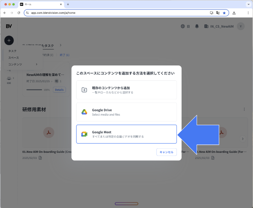Select スペース from create menu
The height and width of the screenshot is (208, 253).
click(x=13, y=58)
